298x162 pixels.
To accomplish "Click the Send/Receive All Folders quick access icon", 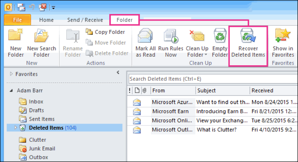I will 21,7.
